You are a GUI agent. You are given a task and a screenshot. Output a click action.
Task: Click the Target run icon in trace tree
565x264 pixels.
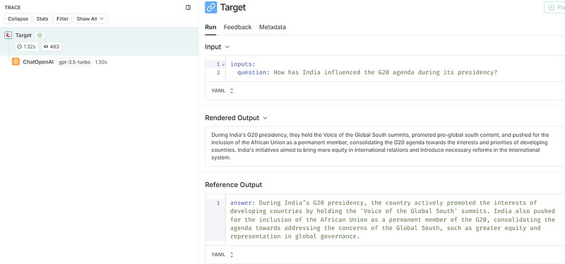coord(8,35)
